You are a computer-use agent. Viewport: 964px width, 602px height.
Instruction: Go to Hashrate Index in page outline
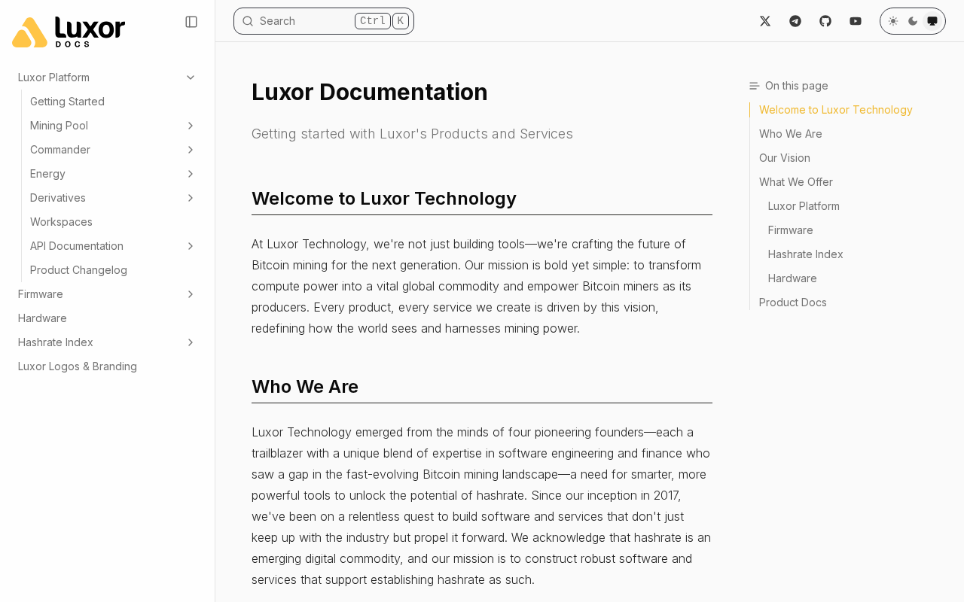[x=806, y=254]
